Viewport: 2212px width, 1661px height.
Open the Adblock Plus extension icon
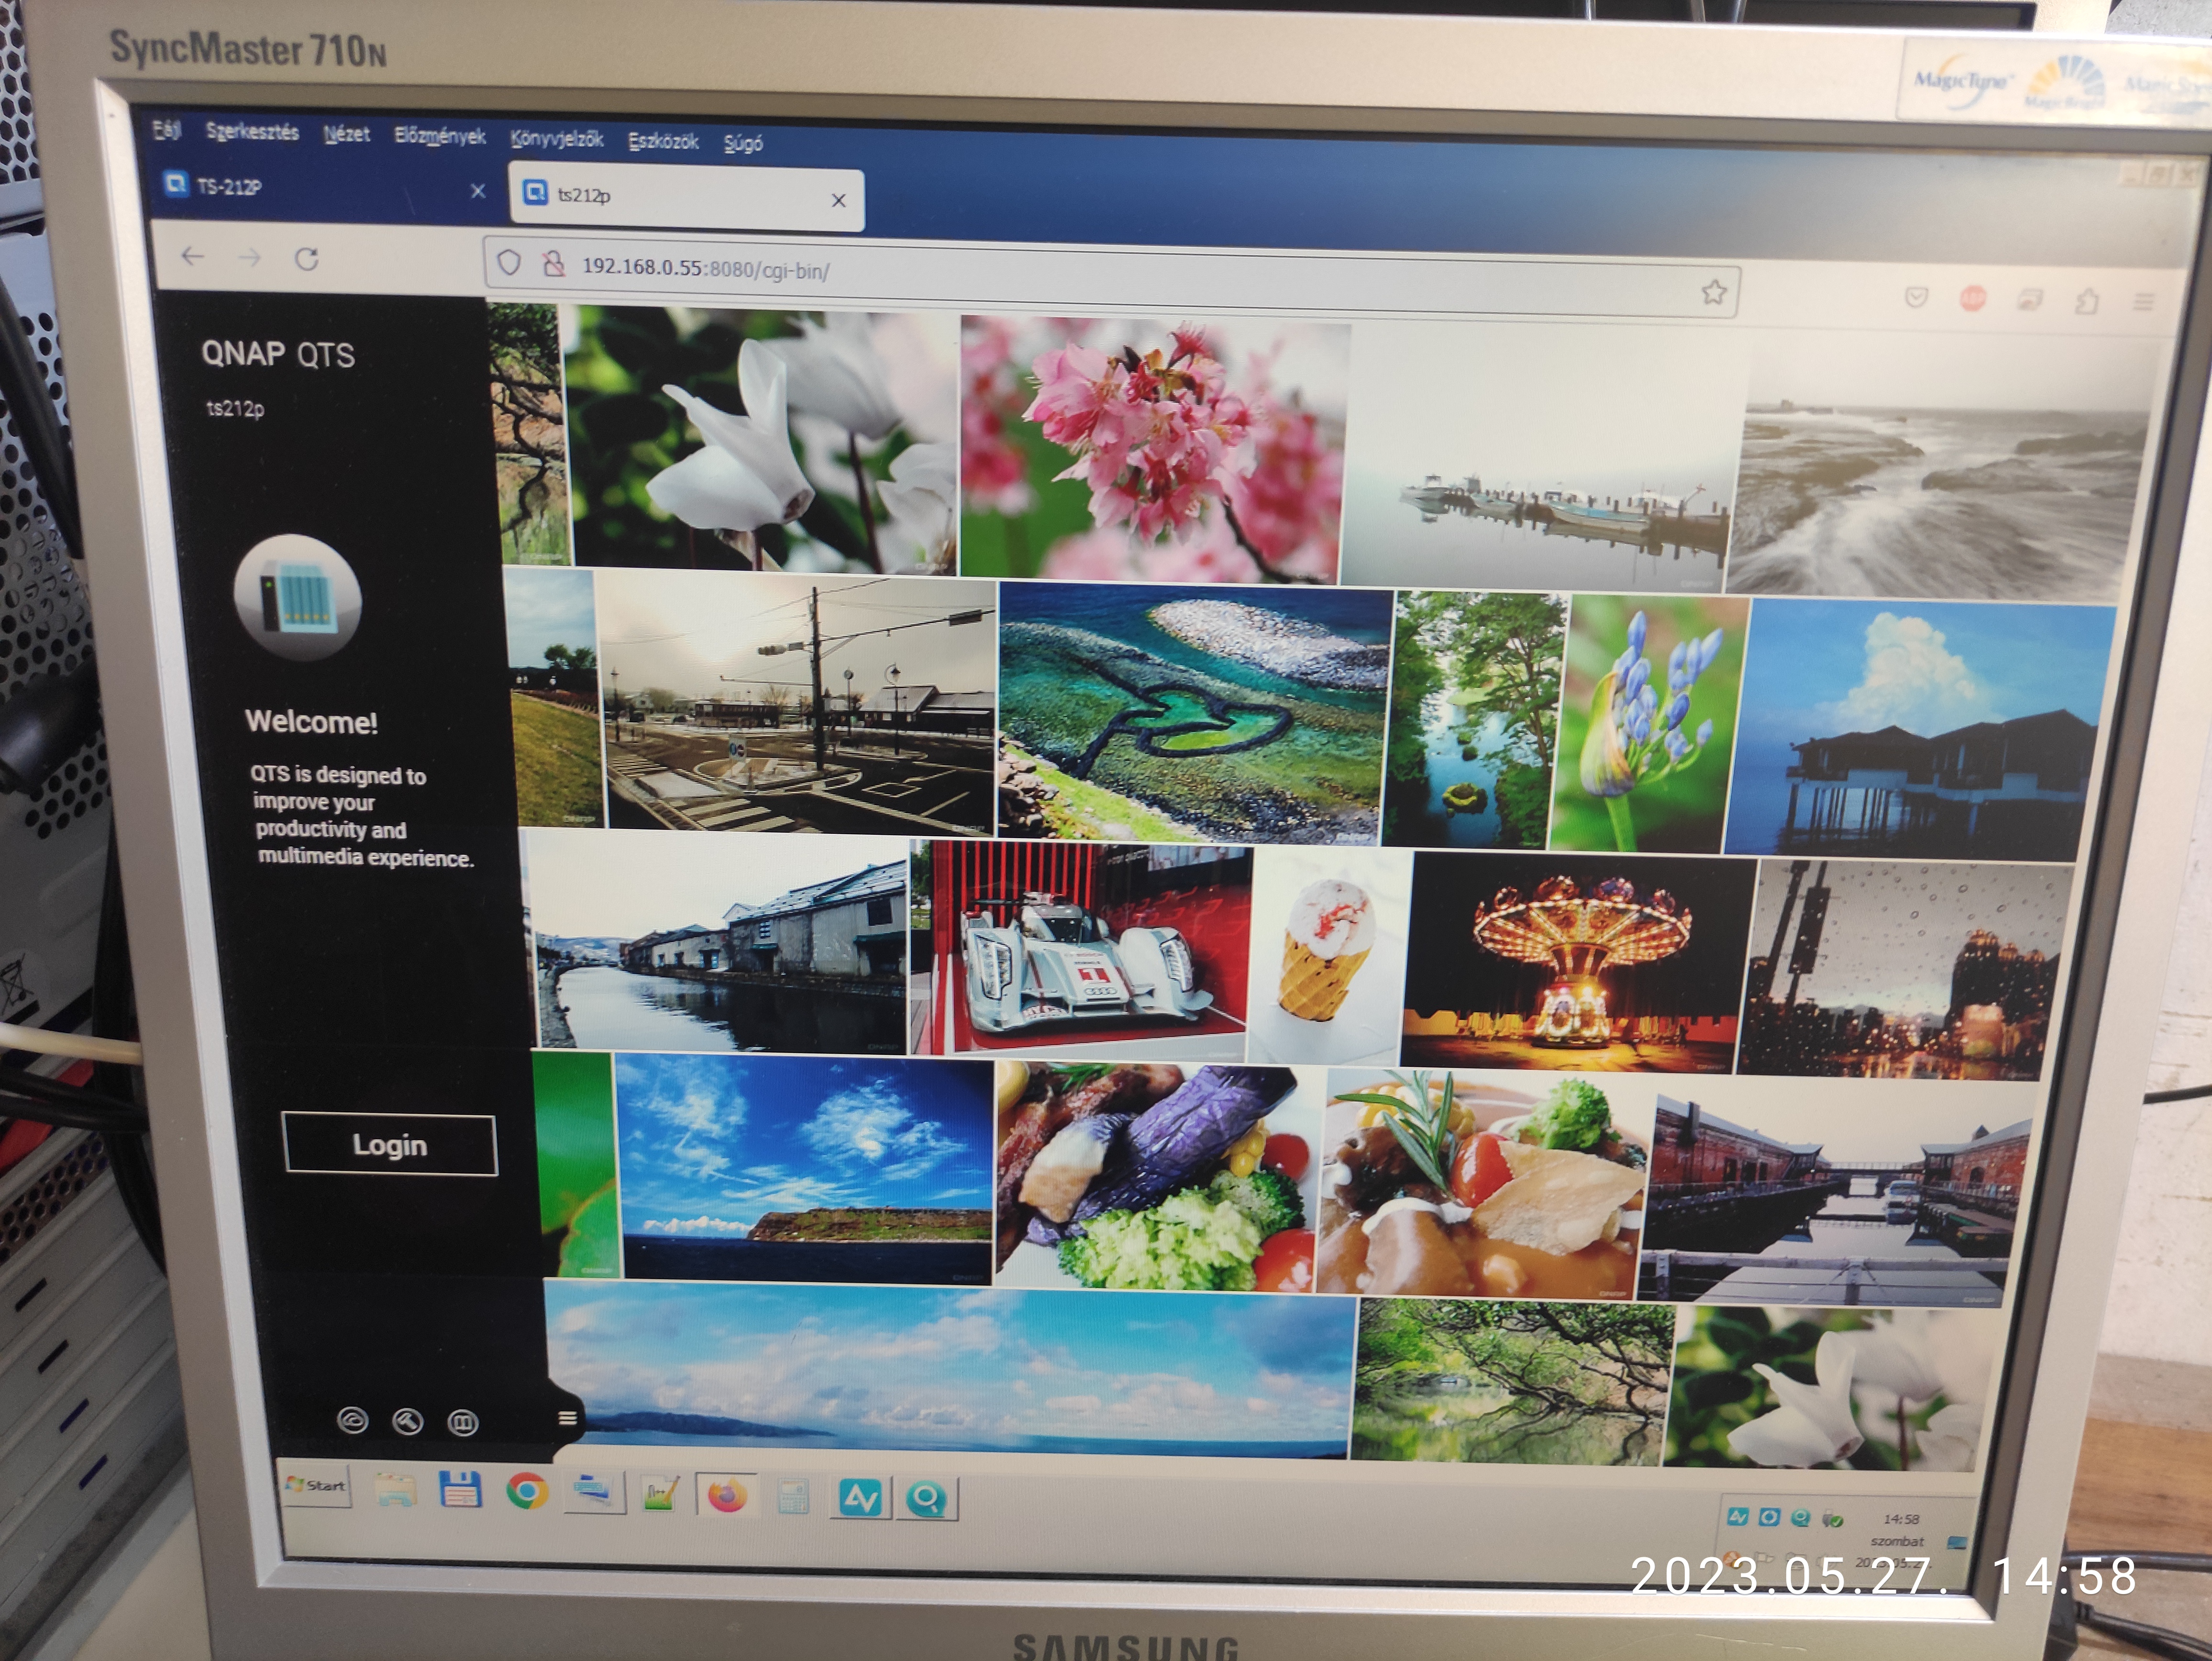pyautogui.click(x=1972, y=298)
